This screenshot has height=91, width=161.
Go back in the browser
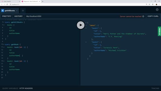pyautogui.click(x=2, y=4)
